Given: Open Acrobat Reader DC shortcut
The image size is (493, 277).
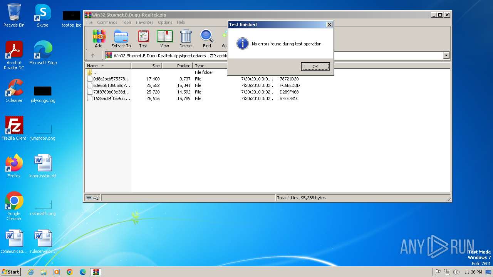Looking at the screenshot, I should click(14, 55).
